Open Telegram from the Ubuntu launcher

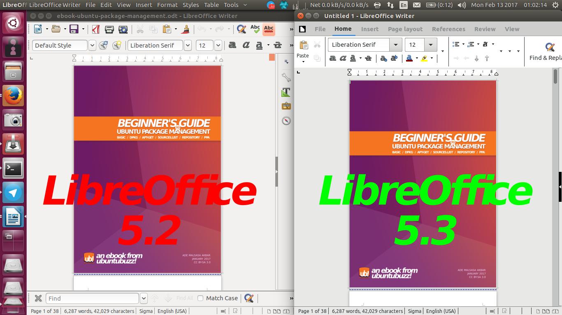tap(13, 193)
